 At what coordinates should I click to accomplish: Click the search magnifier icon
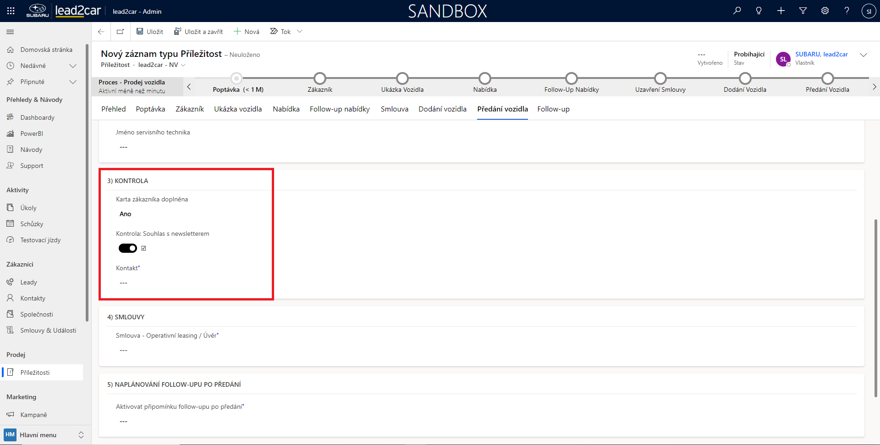coord(737,11)
